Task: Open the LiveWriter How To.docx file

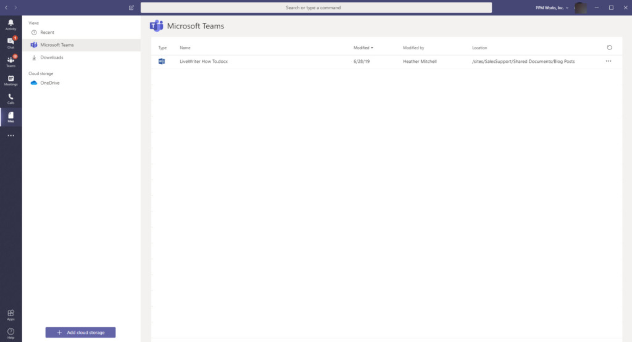Action: pyautogui.click(x=204, y=61)
